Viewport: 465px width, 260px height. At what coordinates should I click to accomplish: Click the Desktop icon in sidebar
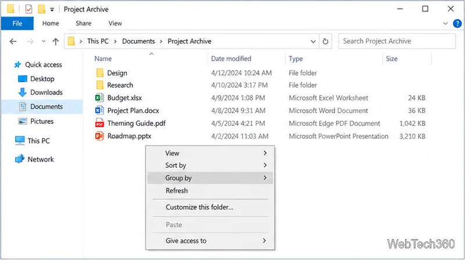pyautogui.click(x=23, y=79)
